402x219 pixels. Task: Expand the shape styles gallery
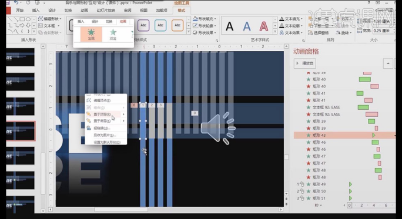[x=189, y=32]
